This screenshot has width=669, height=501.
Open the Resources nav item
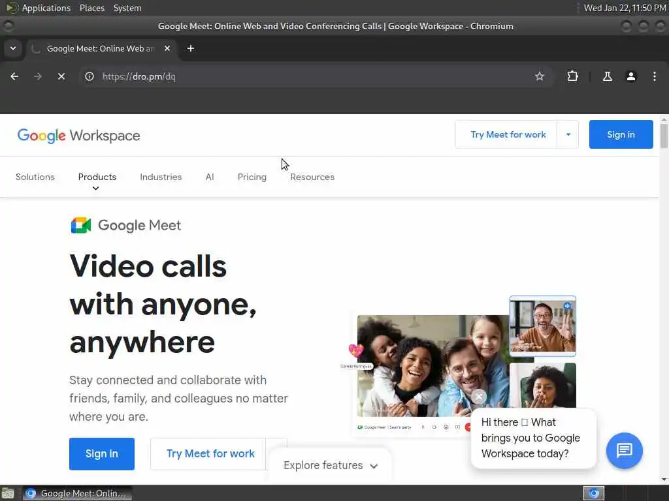coord(312,177)
